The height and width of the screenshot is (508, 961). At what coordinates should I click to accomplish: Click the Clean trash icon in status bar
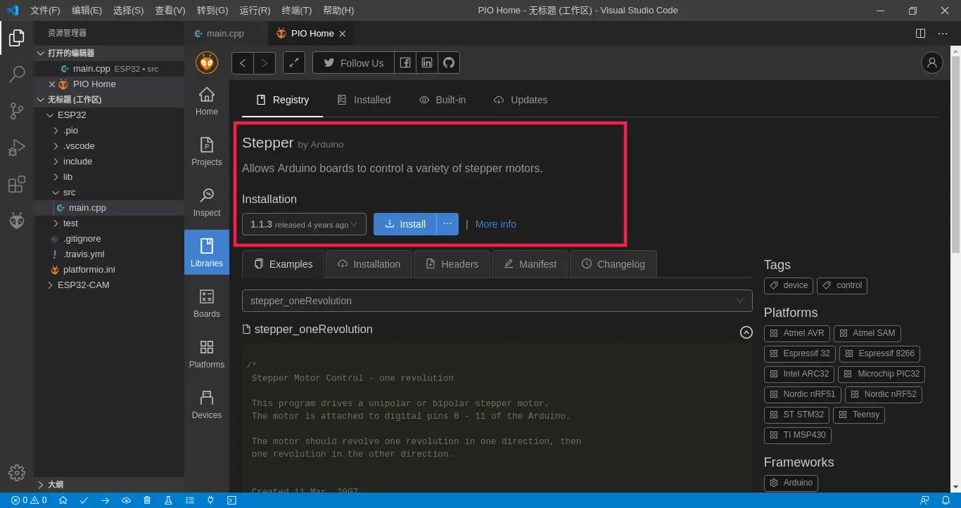pyautogui.click(x=147, y=500)
